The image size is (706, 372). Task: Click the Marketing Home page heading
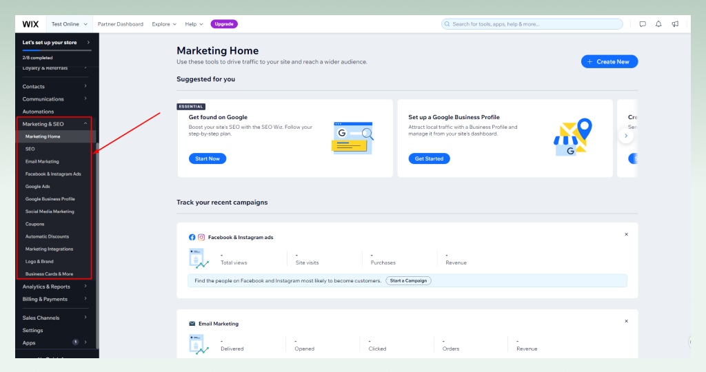[217, 51]
